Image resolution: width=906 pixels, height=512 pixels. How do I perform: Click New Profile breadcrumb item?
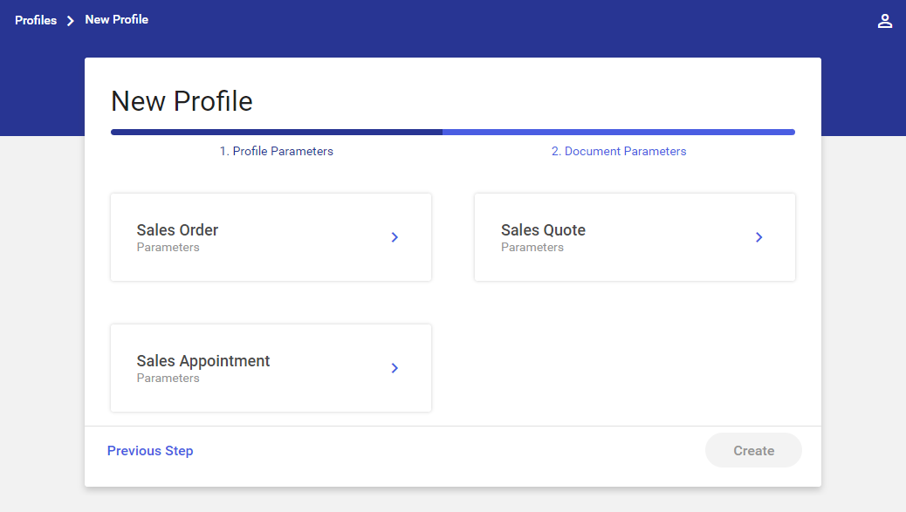(117, 20)
